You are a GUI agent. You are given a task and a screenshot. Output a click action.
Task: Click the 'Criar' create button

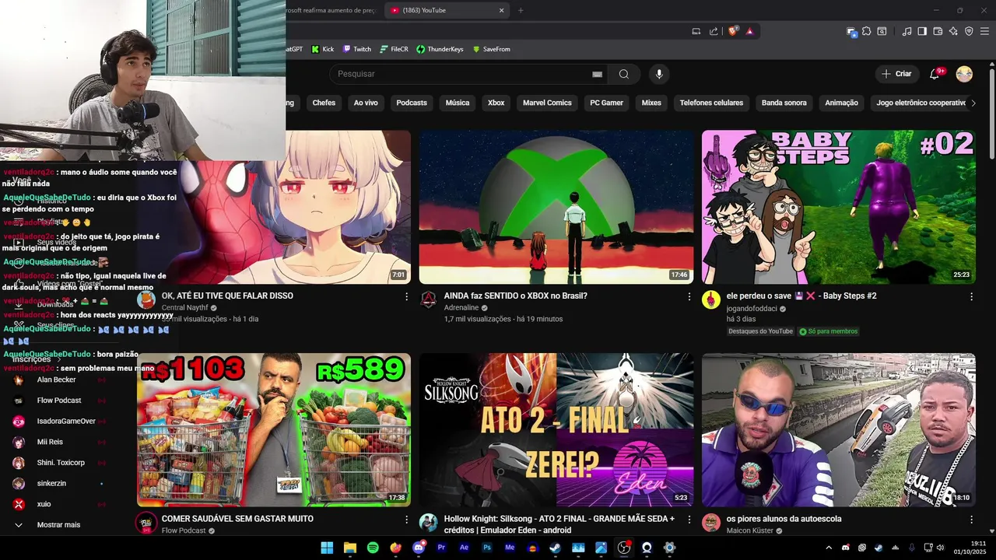tap(896, 74)
